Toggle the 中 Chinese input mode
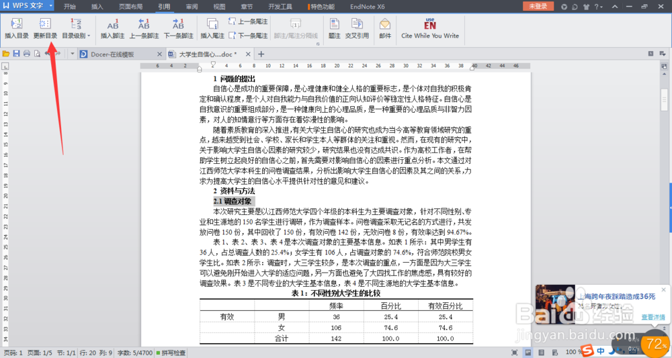This screenshot has height=358, width=672. (x=601, y=351)
